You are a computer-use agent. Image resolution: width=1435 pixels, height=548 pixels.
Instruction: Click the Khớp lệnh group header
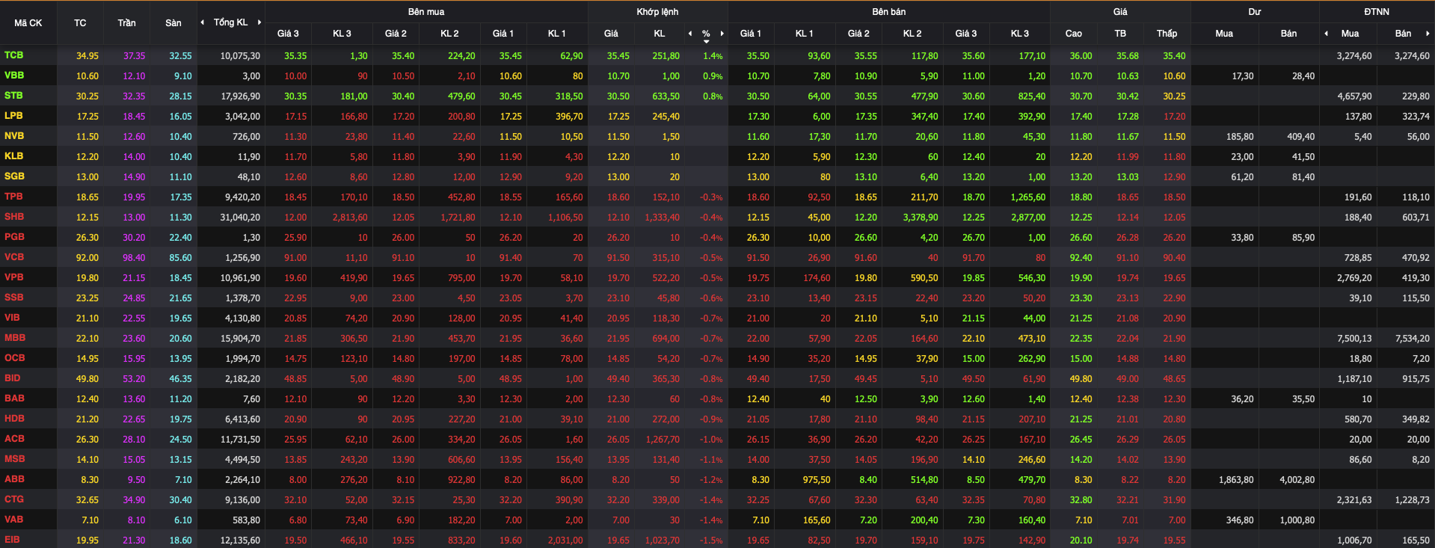658,12
